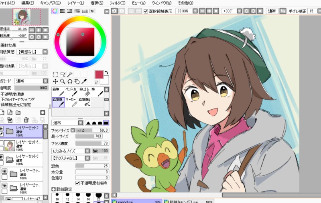Screen dimensions: 321x203
Task: Select the magnifier zoom tool
Action: tap(63, 82)
